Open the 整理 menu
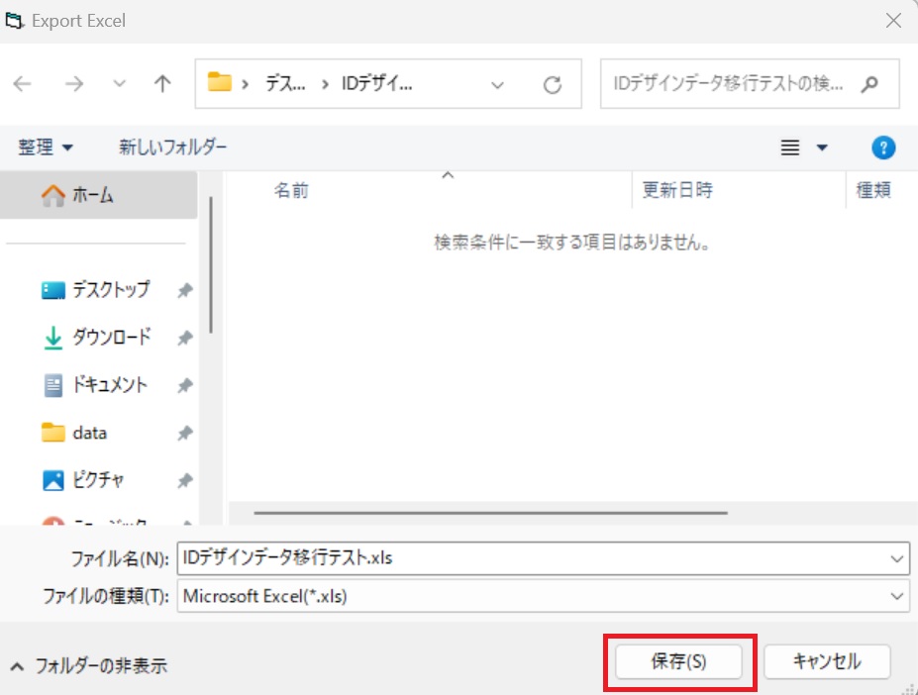Image resolution: width=918 pixels, height=695 pixels. pyautogui.click(x=45, y=147)
